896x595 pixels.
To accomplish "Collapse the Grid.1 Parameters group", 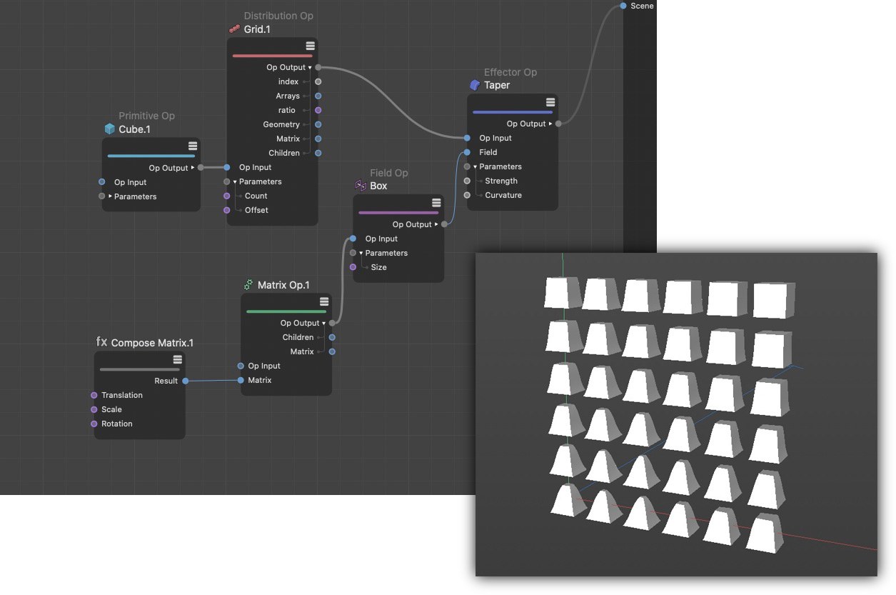I will click(235, 181).
